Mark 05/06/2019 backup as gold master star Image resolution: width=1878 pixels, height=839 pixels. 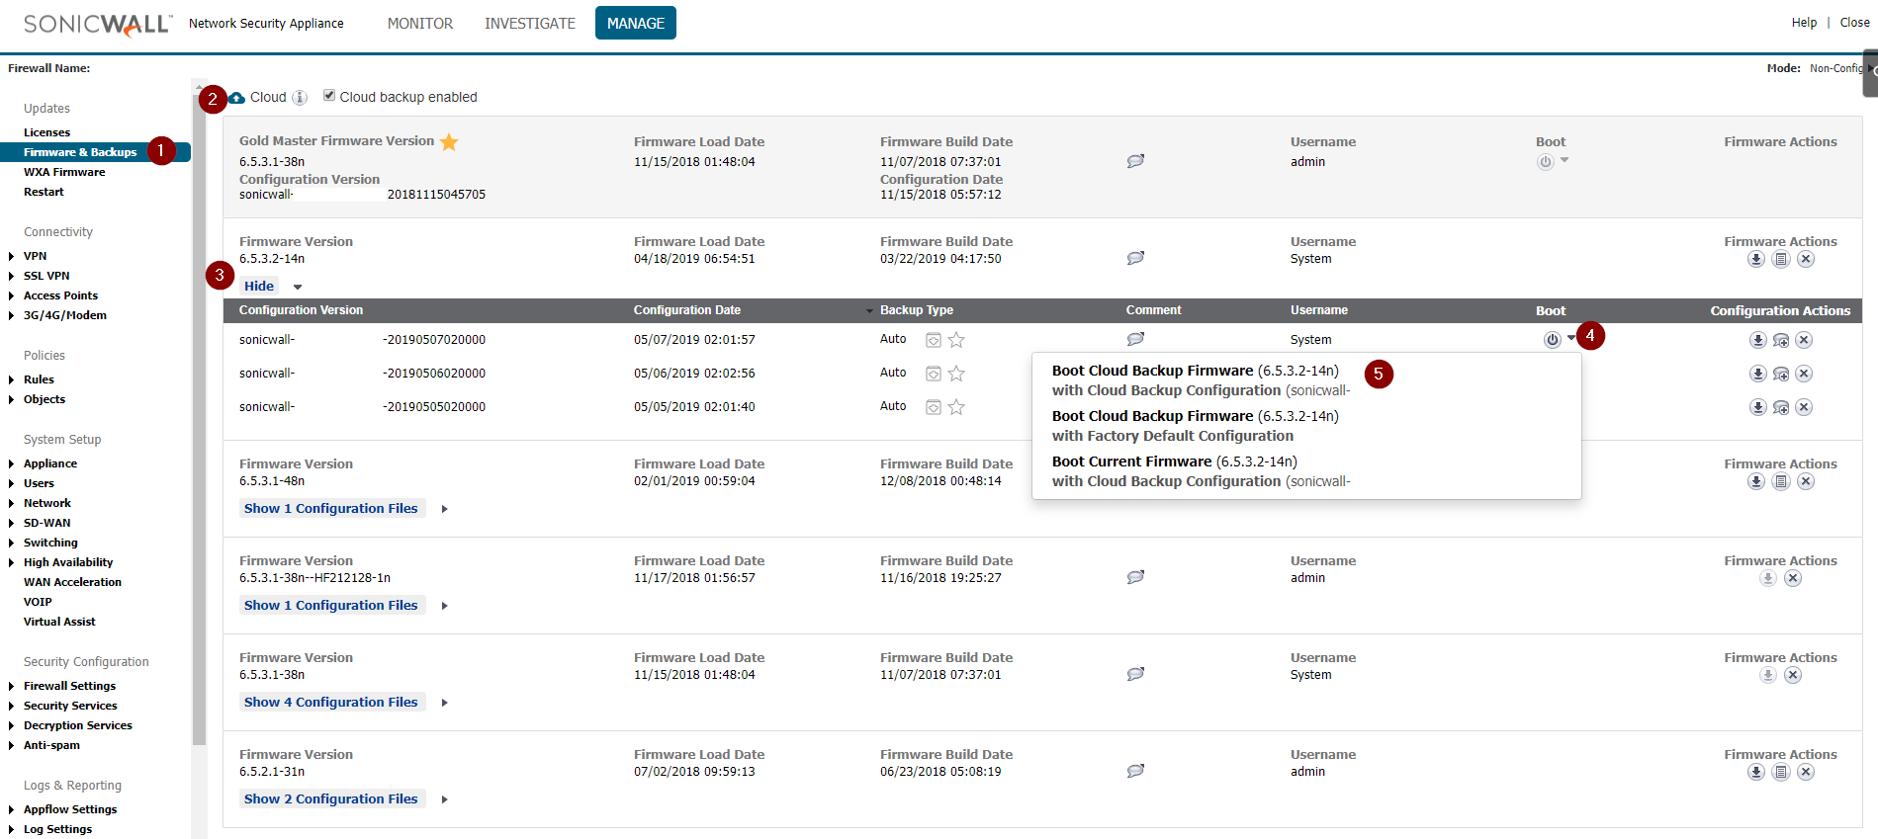(x=956, y=374)
